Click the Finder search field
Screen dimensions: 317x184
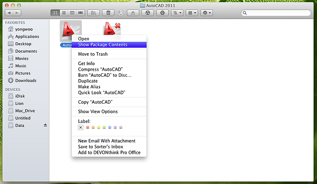point(276,13)
